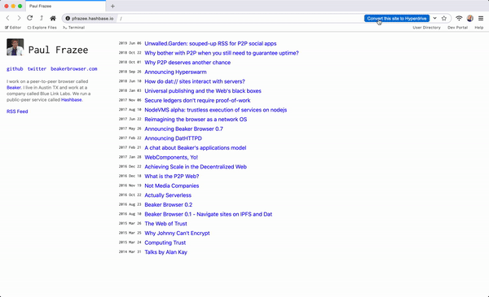This screenshot has height=297, width=489.
Task: Open Actually Serverless post
Action: [x=168, y=195]
